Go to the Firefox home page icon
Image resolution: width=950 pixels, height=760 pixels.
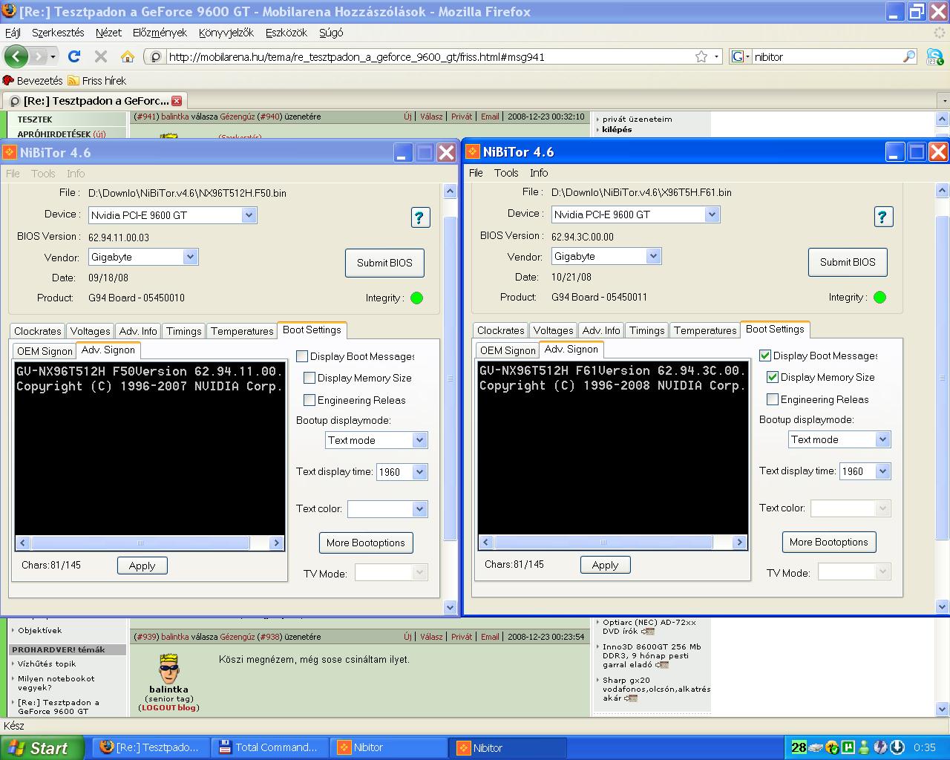(x=128, y=56)
